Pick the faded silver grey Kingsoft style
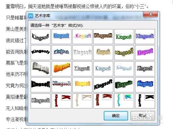Viewport: 173px width, 129px height. pos(82,52)
